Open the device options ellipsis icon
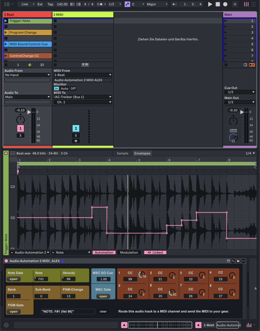Screen dimensions: 260x331 pos(243,261)
